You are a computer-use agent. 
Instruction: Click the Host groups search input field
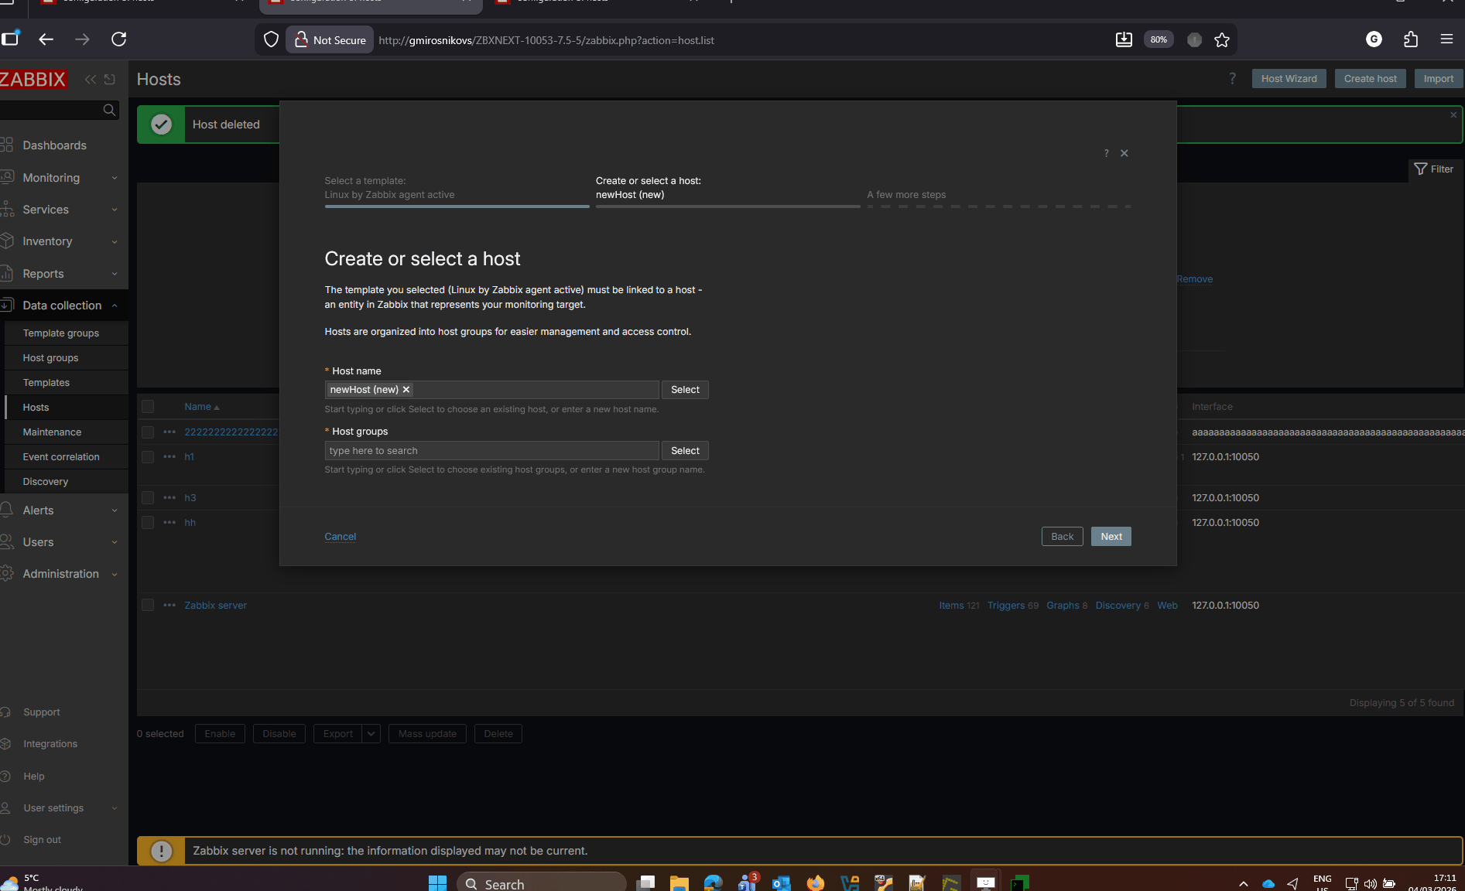click(491, 451)
